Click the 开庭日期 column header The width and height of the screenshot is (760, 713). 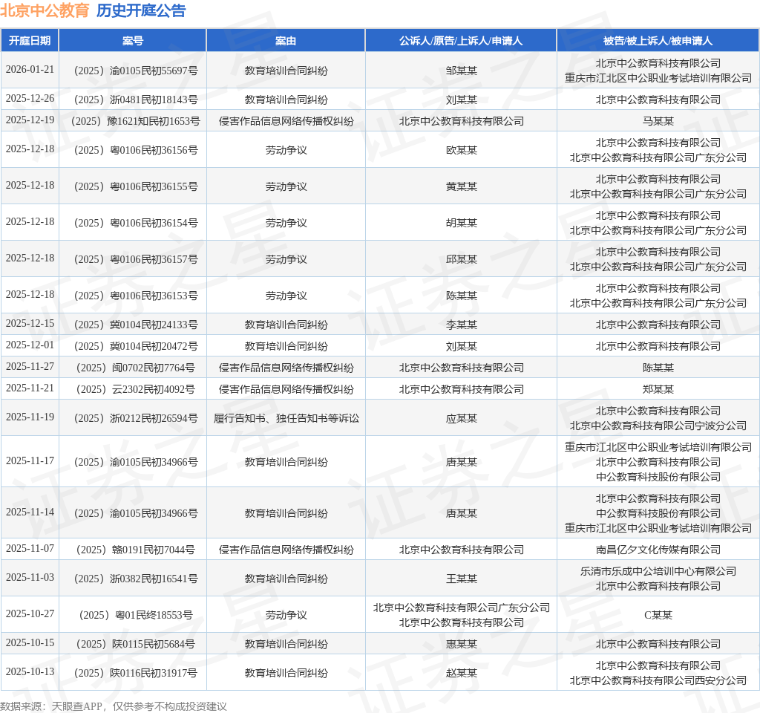30,41
